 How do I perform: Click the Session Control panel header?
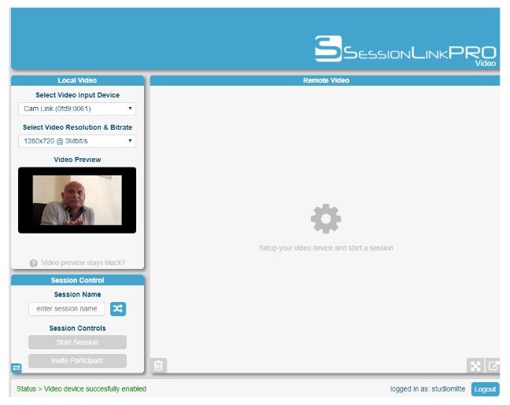tap(77, 280)
